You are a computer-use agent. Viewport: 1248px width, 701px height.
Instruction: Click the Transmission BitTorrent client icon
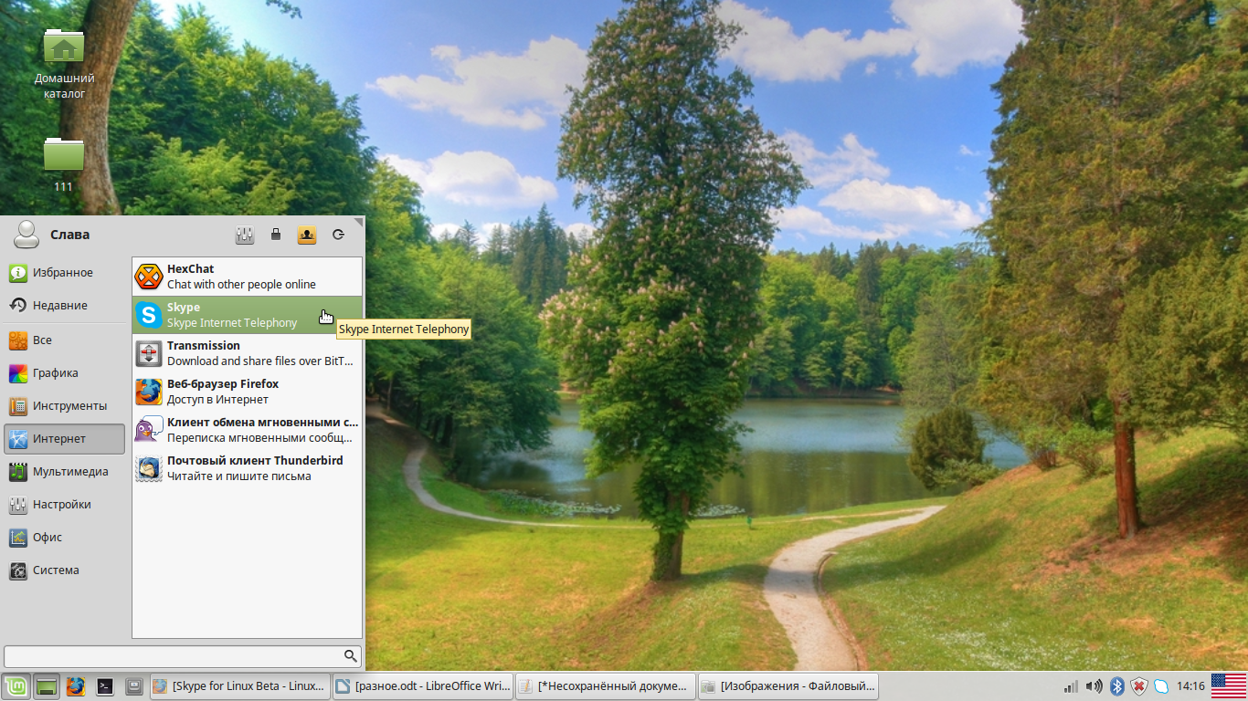tap(149, 353)
